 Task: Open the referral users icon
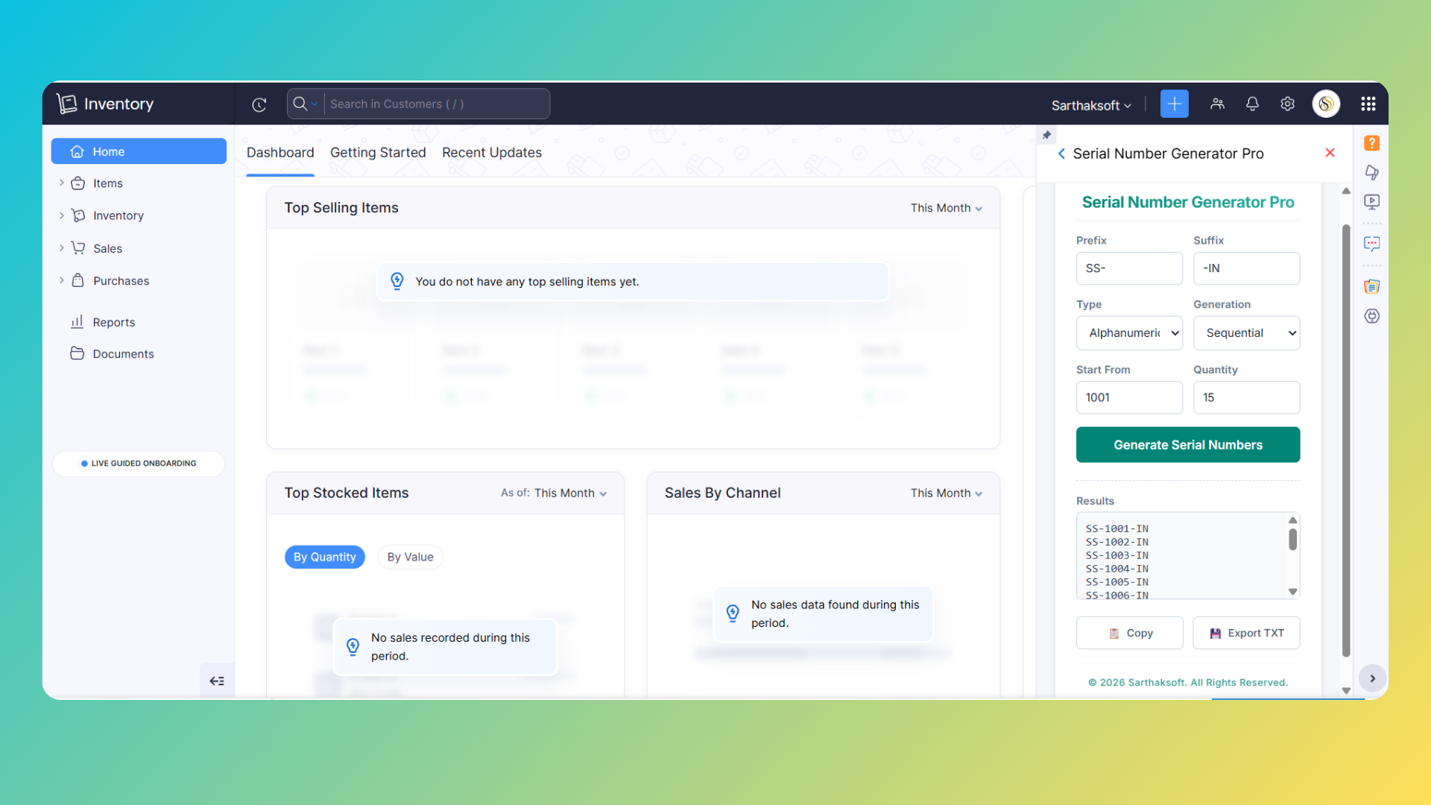coord(1217,104)
